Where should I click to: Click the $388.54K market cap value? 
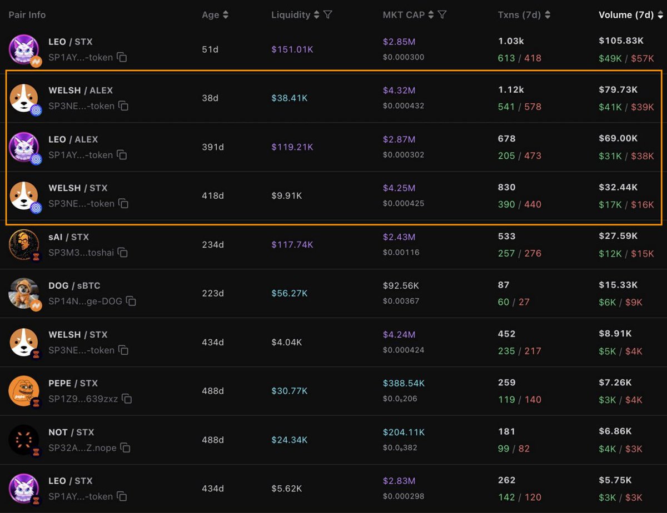click(x=404, y=383)
